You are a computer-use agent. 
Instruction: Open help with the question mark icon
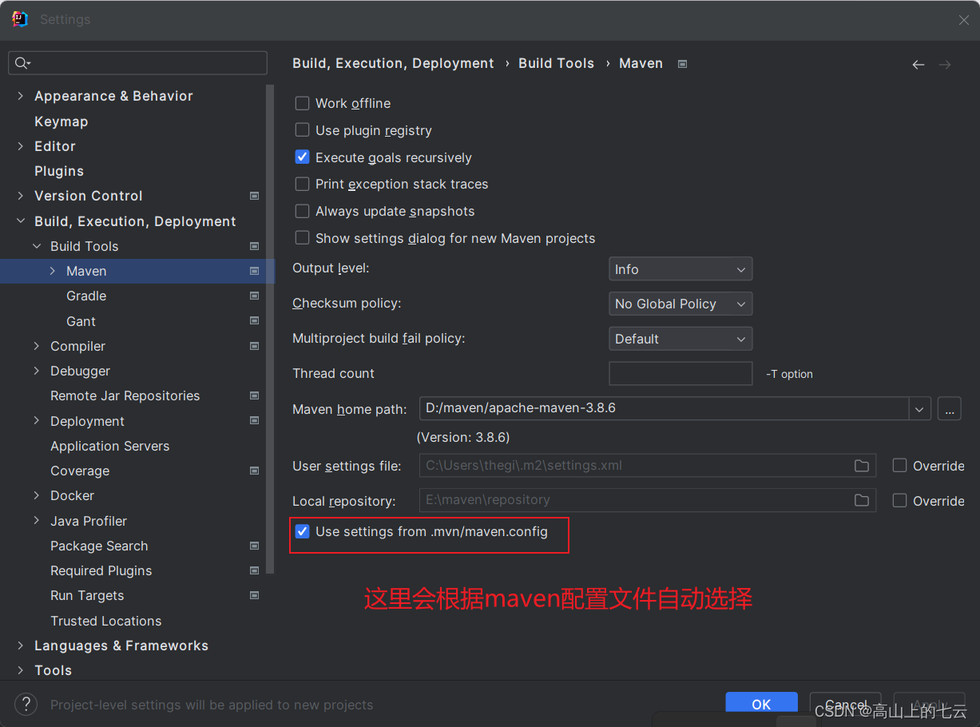26,704
